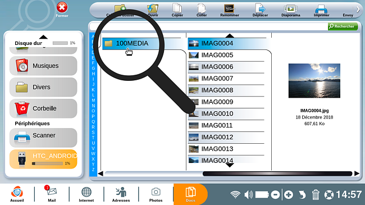Open the Corbeille trash folder
Image resolution: width=365 pixels, height=205 pixels.
(43, 108)
